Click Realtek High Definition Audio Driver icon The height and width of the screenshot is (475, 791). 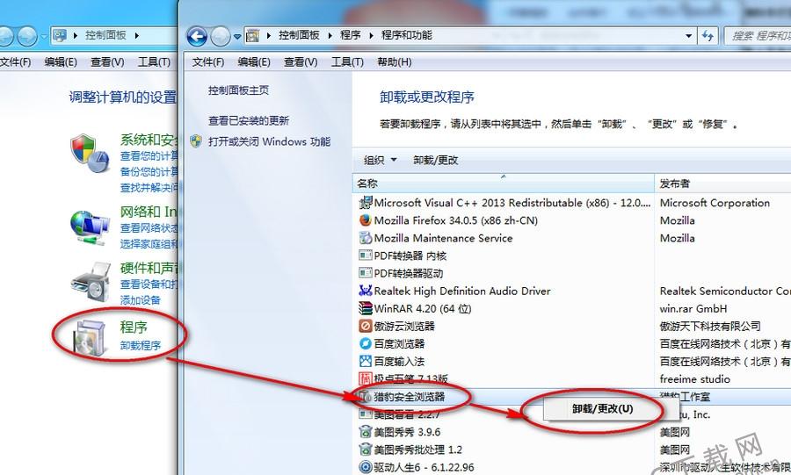366,291
